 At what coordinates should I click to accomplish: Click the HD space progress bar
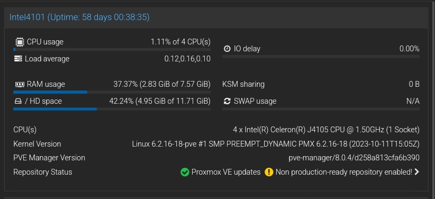tap(112, 109)
